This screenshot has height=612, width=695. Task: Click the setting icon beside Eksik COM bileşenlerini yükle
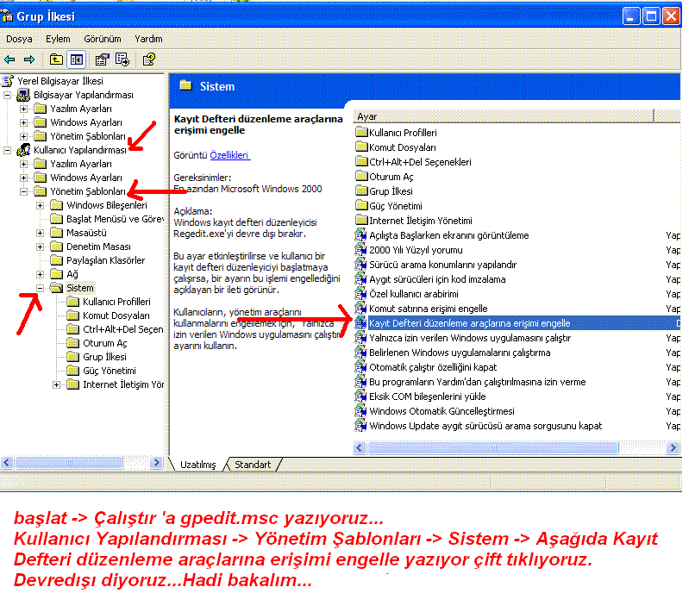coord(360,397)
